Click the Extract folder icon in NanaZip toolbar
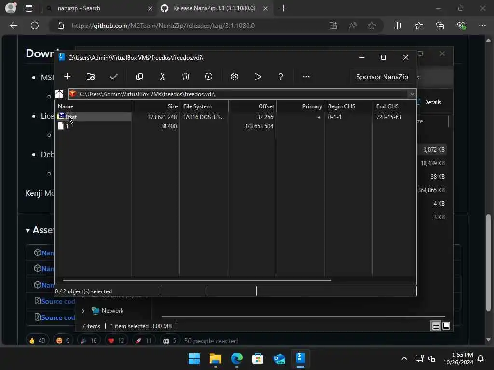Image resolution: width=494 pixels, height=370 pixels. tap(90, 77)
